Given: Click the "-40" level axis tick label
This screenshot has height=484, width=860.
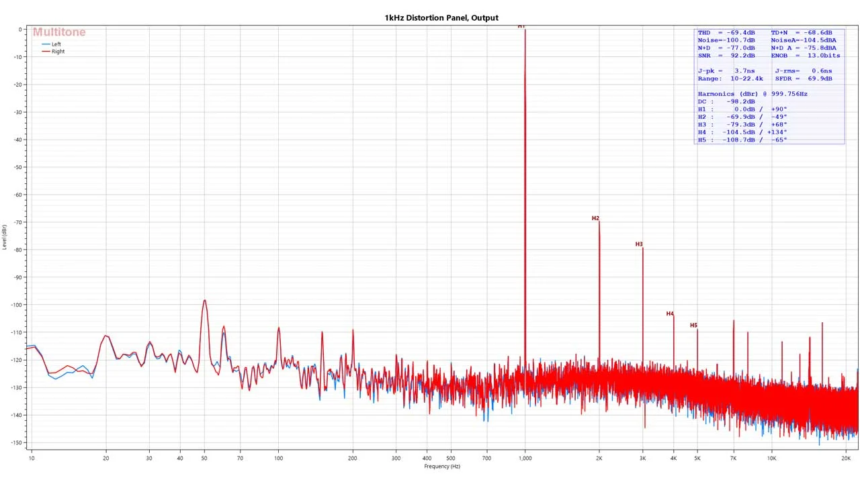Looking at the screenshot, I should coord(18,140).
